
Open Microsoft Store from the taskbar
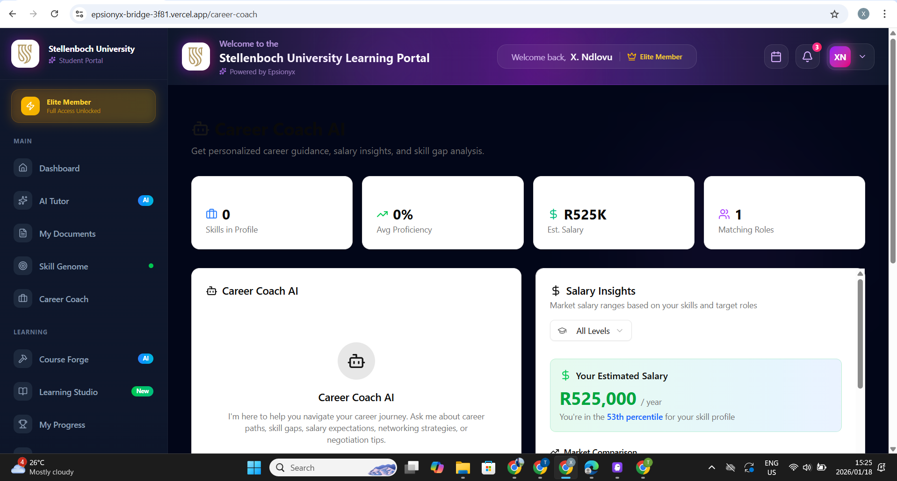[x=488, y=467]
